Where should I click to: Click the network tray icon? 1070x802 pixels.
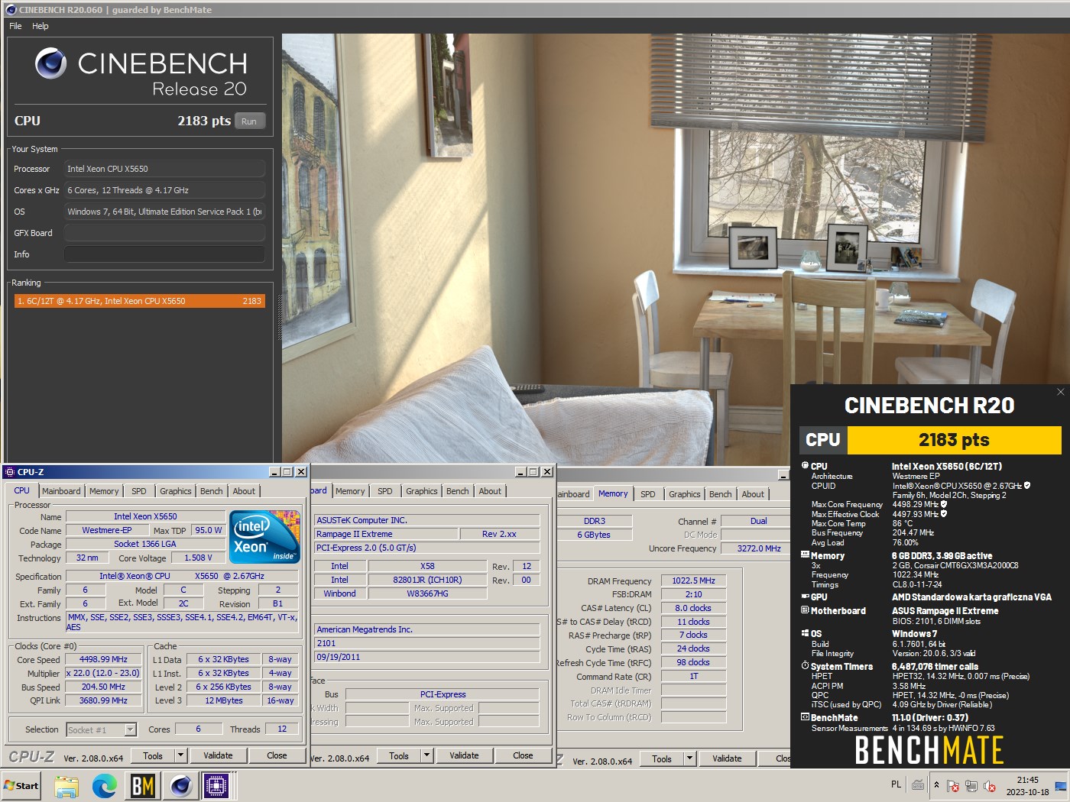pyautogui.click(x=971, y=785)
